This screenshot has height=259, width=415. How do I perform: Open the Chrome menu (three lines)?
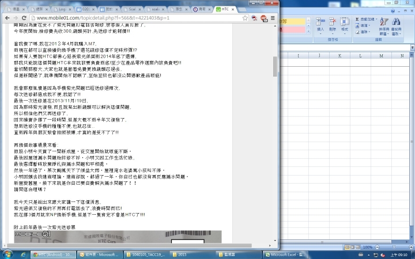pos(273,18)
